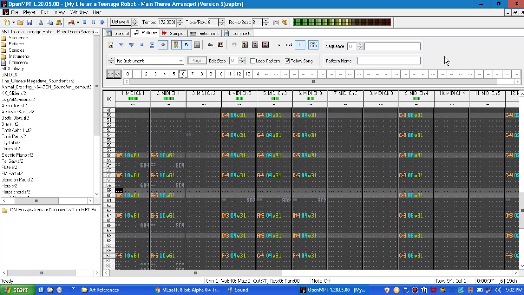Open pattern properties grid icon
The height and width of the screenshot is (295, 524).
197,45
